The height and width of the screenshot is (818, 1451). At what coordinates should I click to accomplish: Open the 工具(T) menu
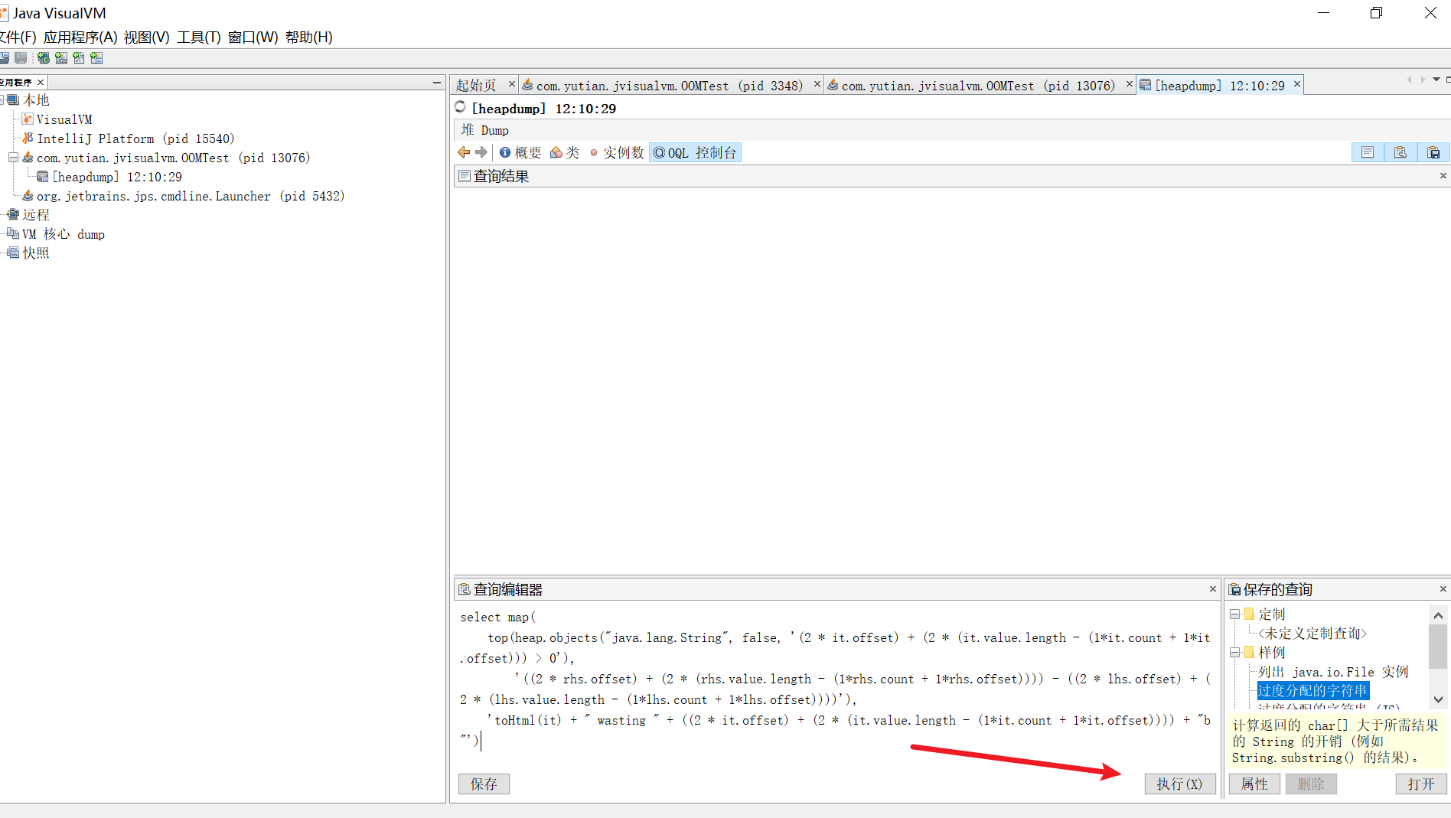tap(198, 37)
